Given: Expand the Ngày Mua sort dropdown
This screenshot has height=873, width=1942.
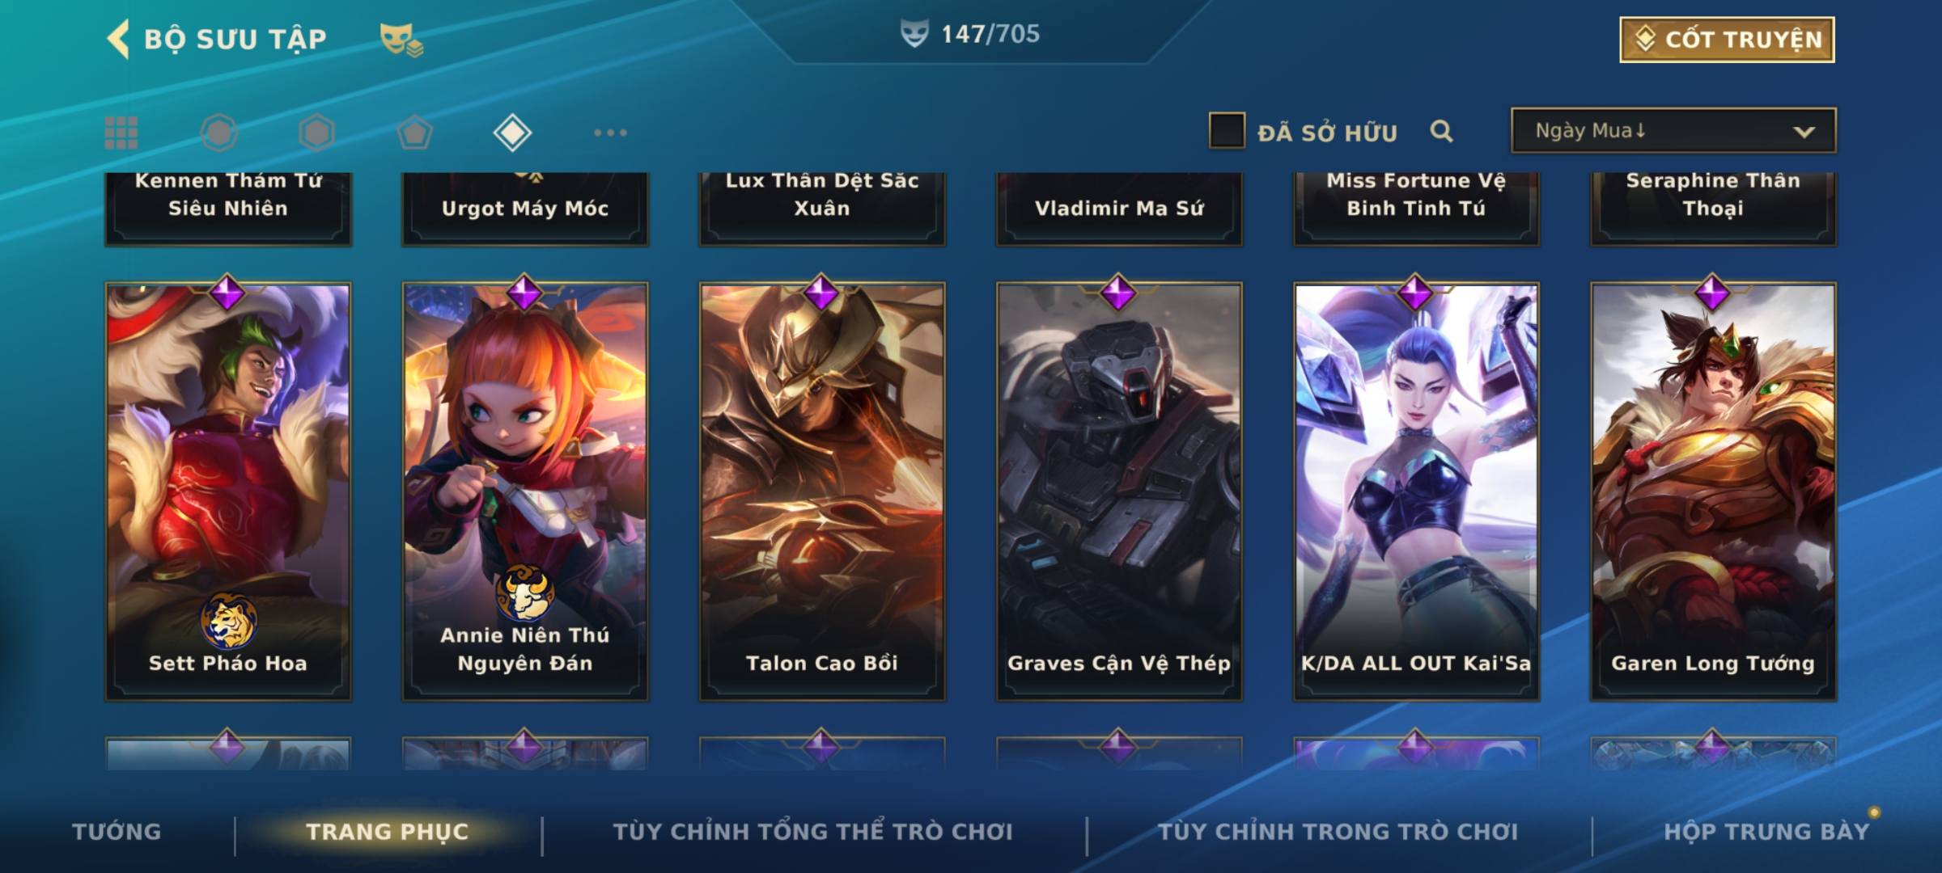Looking at the screenshot, I should click(1673, 131).
